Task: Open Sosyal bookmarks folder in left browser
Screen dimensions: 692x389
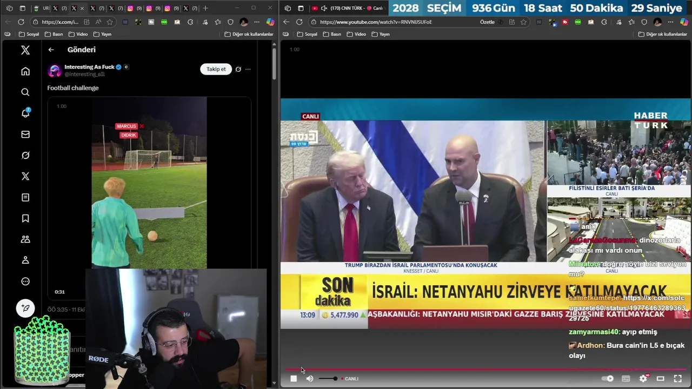Action: tap(29, 34)
